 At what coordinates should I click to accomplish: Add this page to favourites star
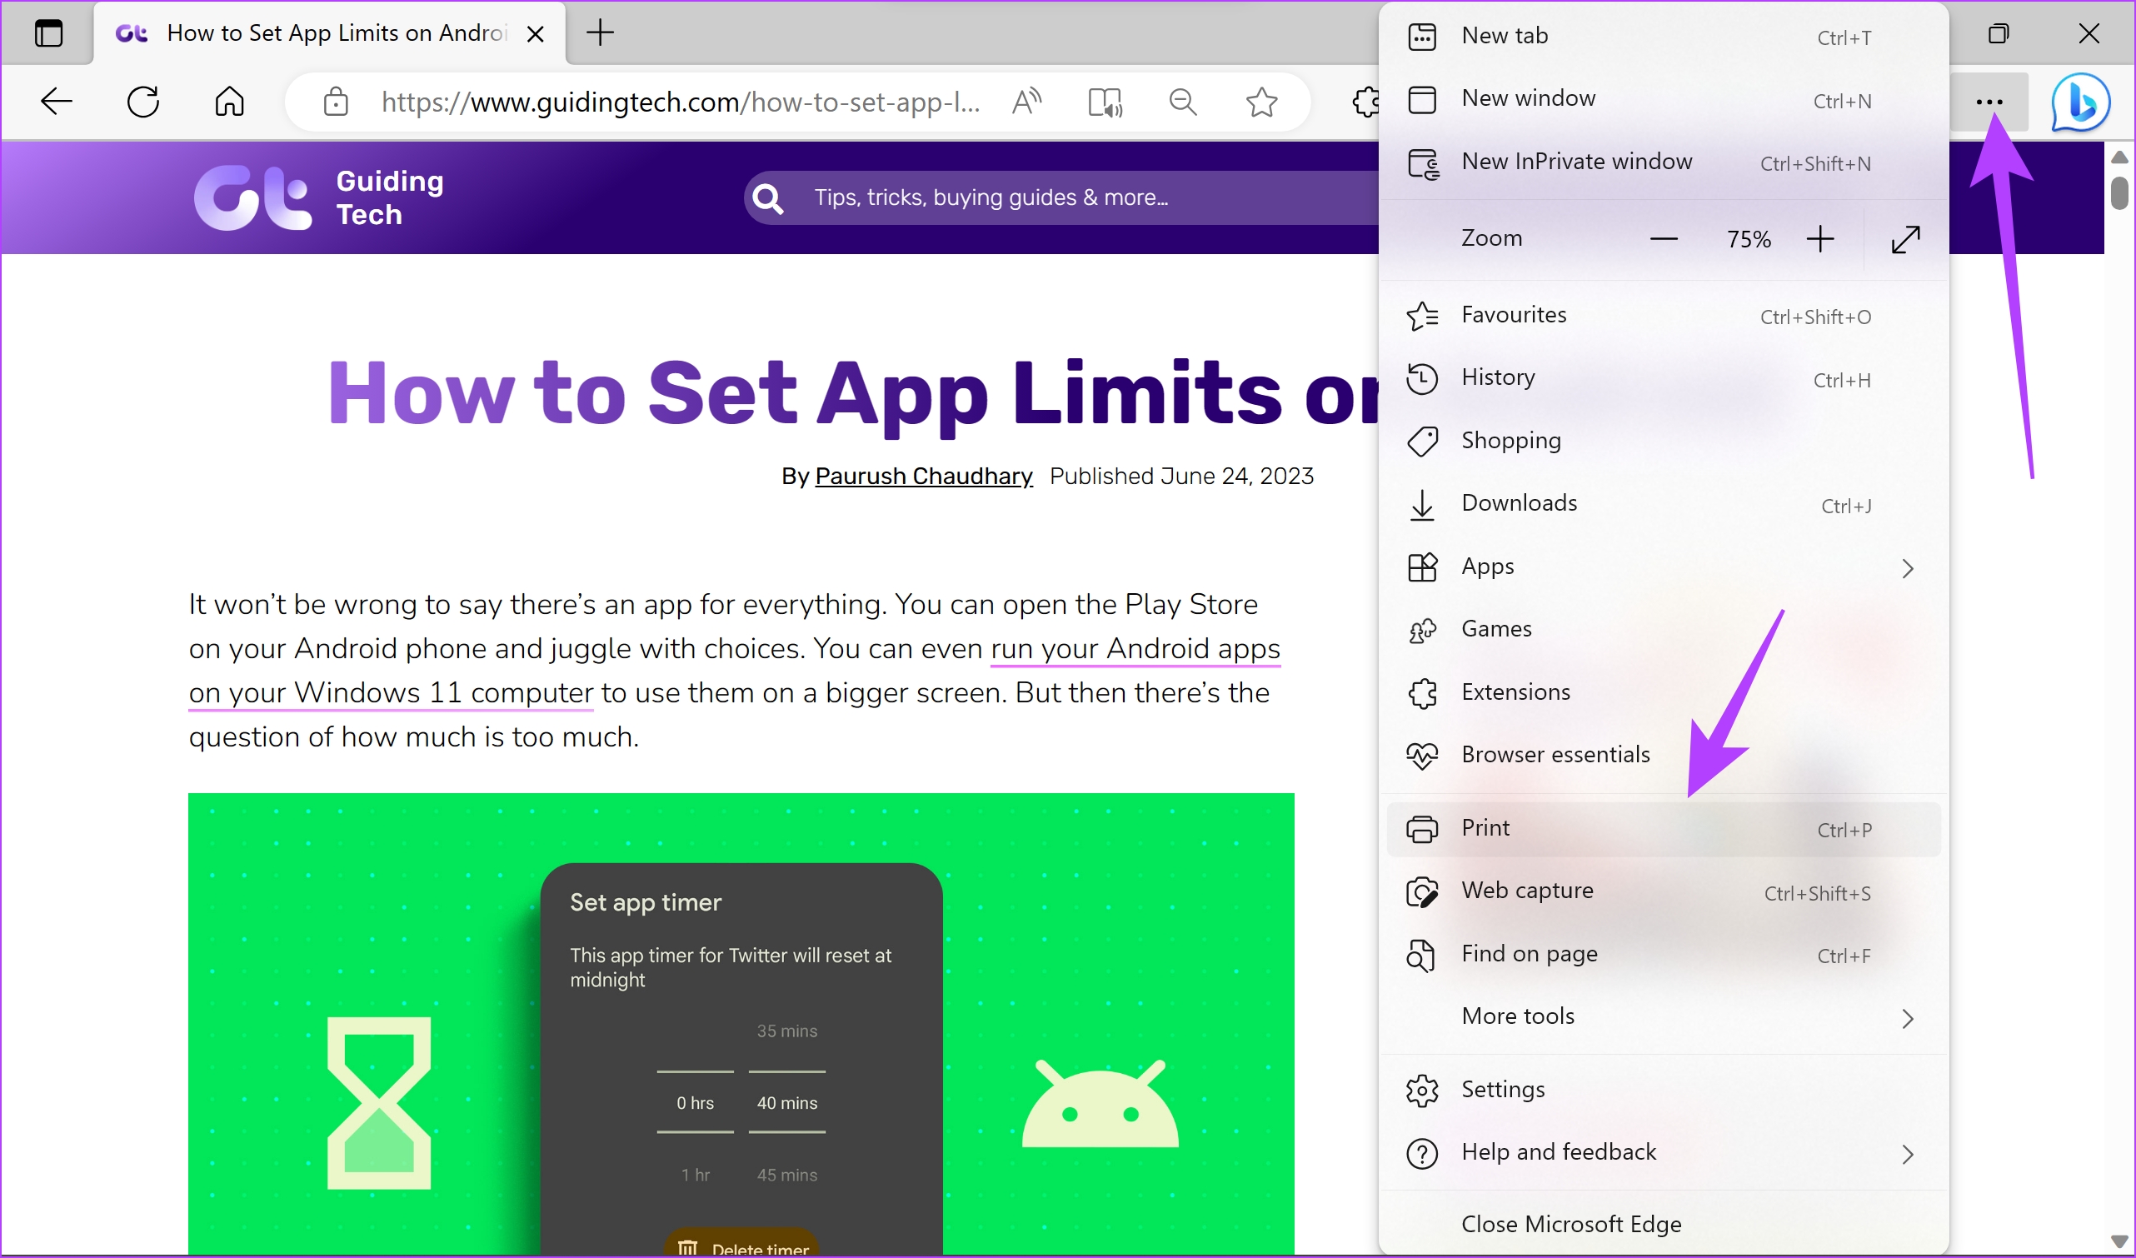pyautogui.click(x=1261, y=102)
